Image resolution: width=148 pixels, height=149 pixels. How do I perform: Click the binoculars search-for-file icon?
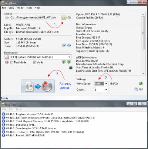[x=69, y=17]
